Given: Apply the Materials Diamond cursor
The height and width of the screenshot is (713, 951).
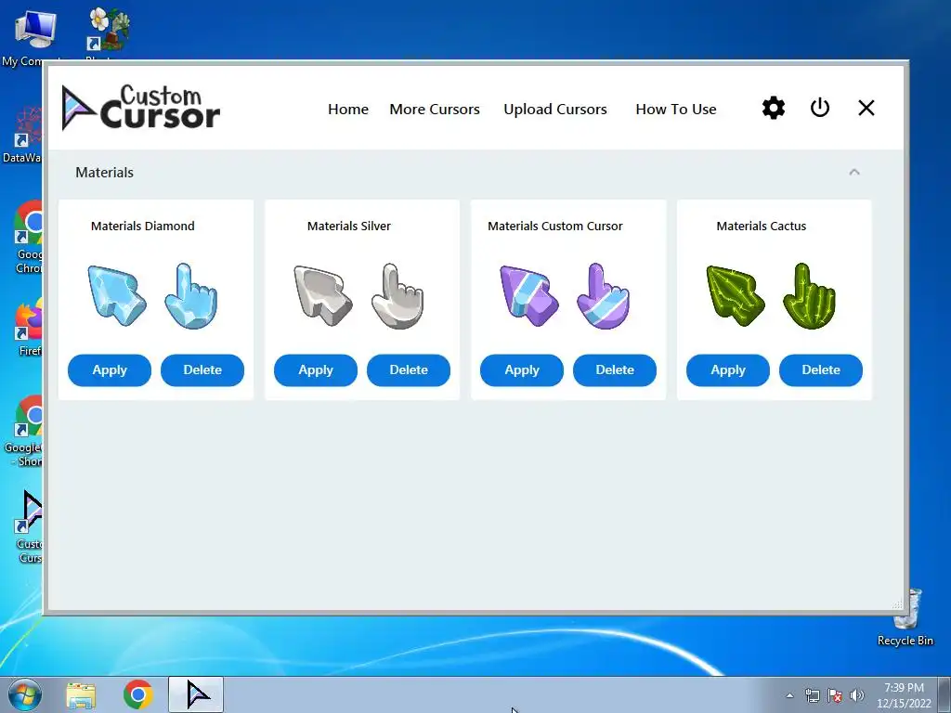Looking at the screenshot, I should [x=110, y=369].
